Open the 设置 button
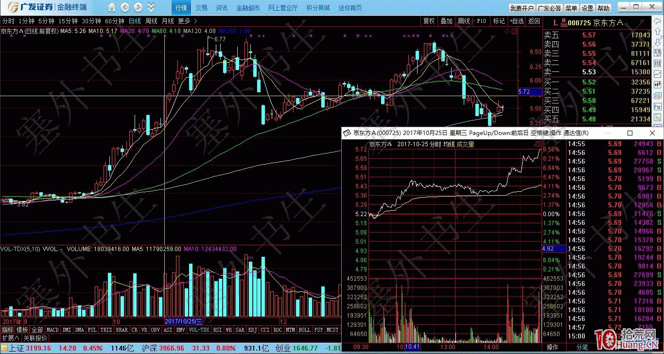Screen dimensions: 664x354 588,8
